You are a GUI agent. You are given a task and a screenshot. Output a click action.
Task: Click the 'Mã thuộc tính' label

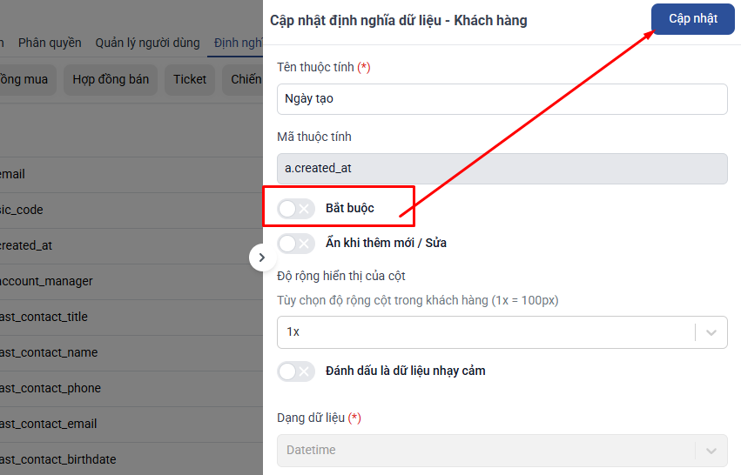tap(314, 137)
